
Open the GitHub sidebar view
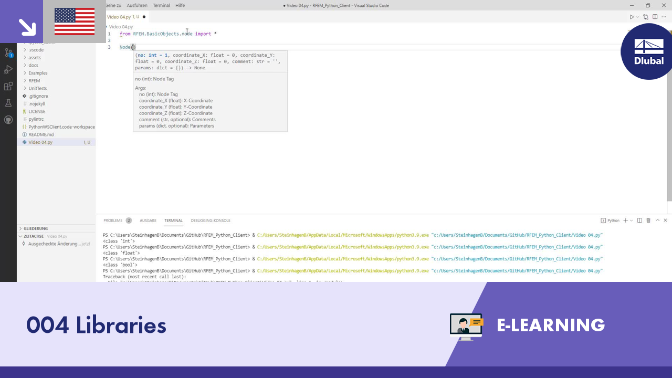(8, 120)
